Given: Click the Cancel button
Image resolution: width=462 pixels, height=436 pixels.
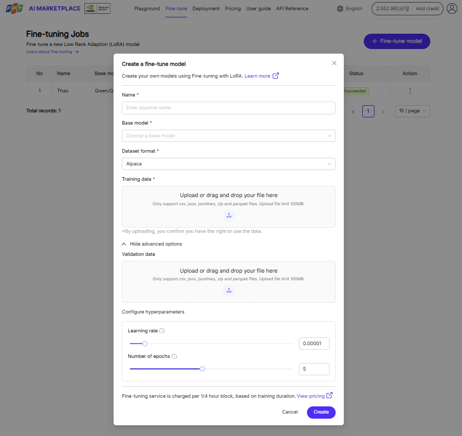Looking at the screenshot, I should (x=290, y=412).
